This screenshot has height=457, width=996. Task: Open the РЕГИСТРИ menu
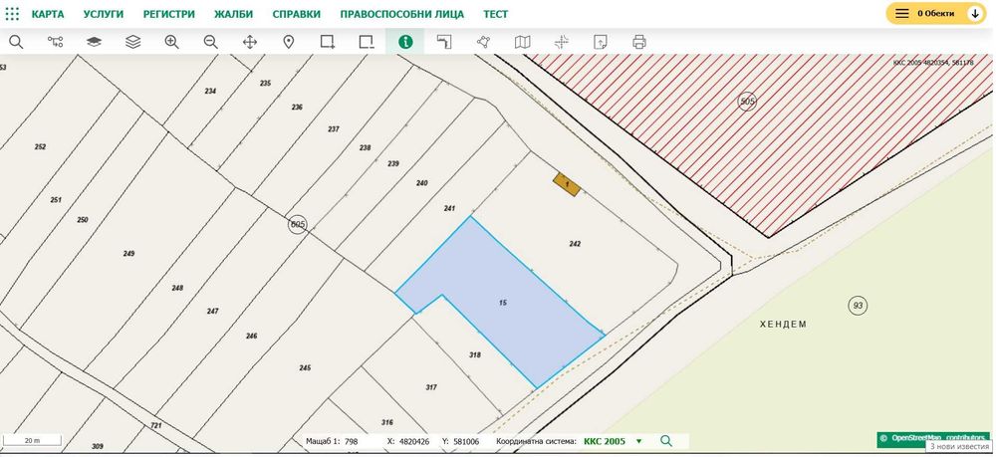point(169,14)
